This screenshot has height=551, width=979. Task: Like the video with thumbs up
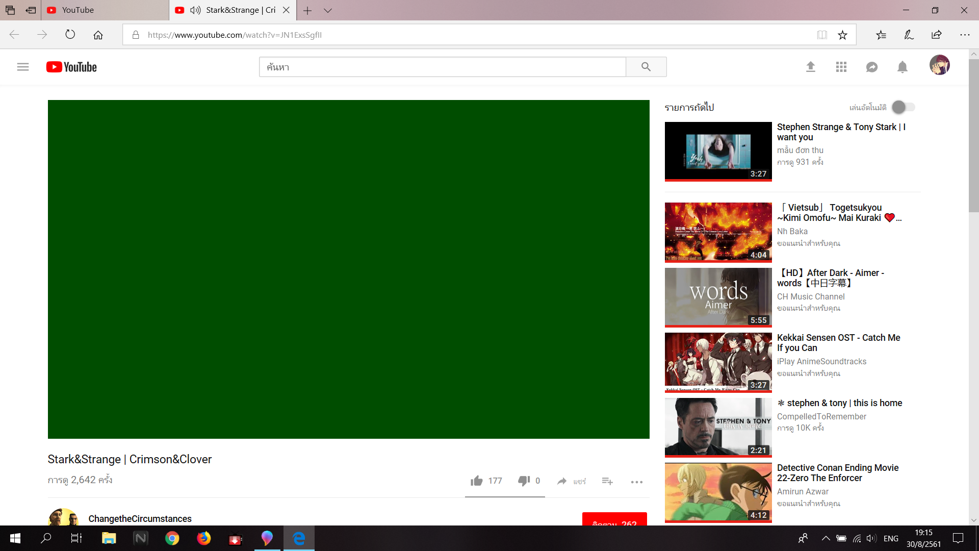click(x=477, y=481)
